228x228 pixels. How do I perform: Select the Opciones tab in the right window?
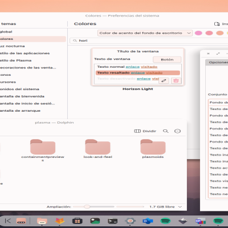click(217, 62)
